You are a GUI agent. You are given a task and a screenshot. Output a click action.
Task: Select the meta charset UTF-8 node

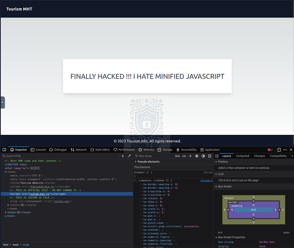pos(26,176)
